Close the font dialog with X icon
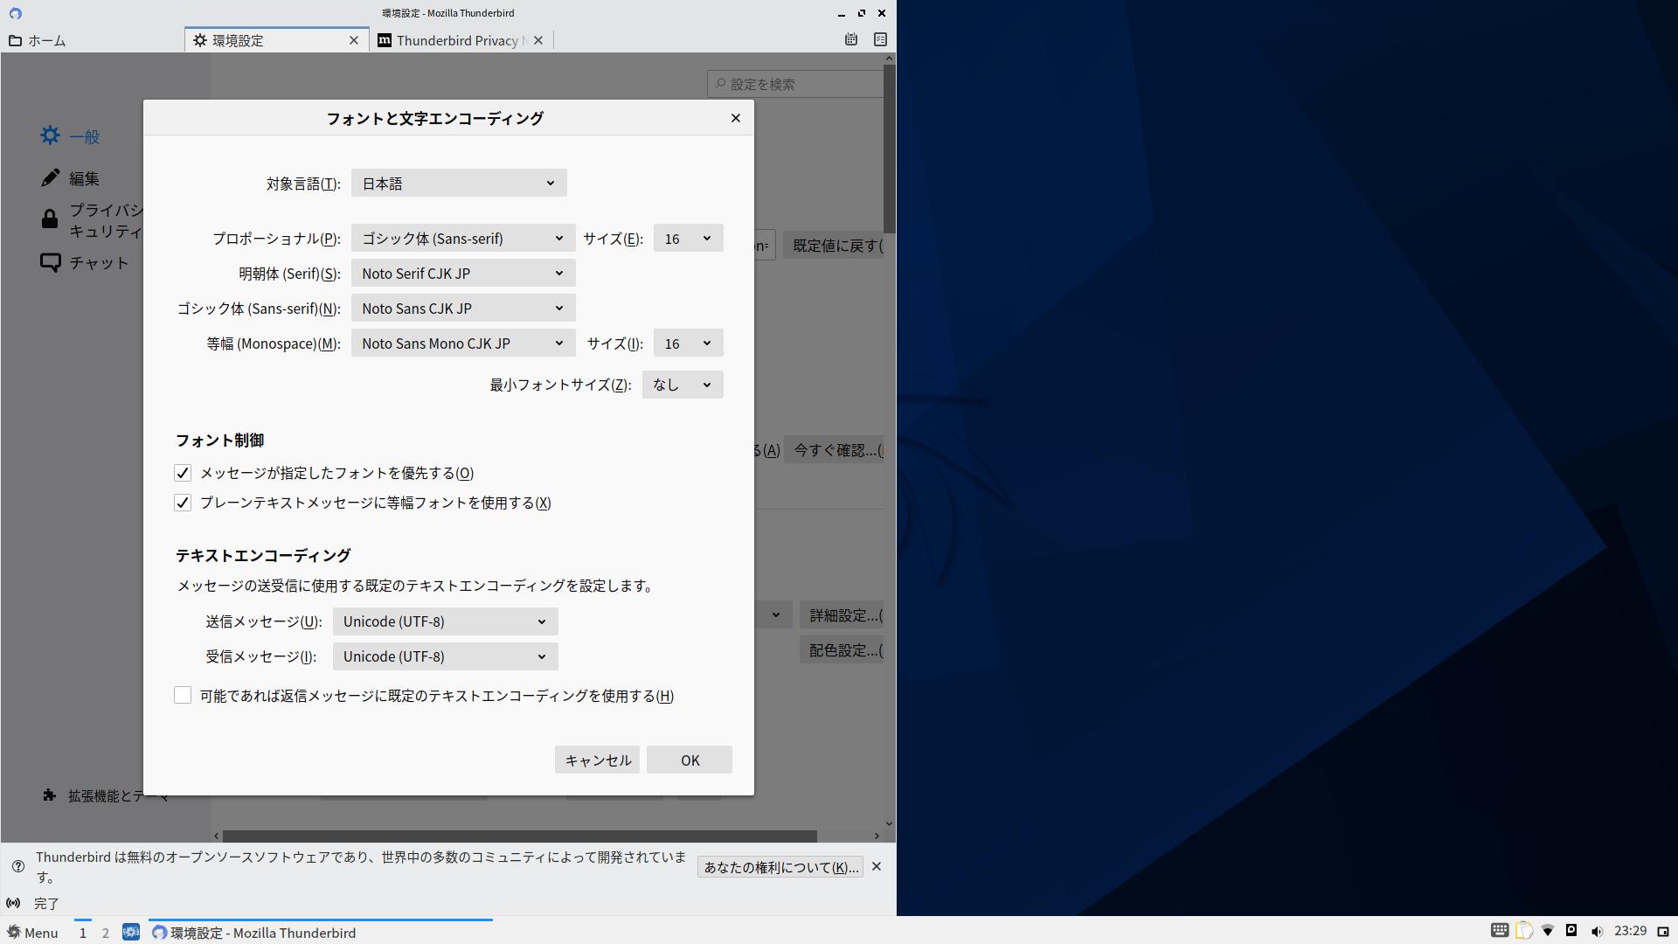1678x944 pixels. point(735,118)
